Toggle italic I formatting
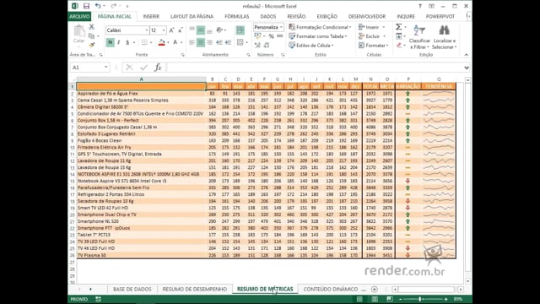 point(118,42)
